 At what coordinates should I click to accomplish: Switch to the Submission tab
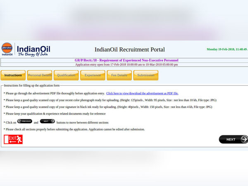click(146, 75)
